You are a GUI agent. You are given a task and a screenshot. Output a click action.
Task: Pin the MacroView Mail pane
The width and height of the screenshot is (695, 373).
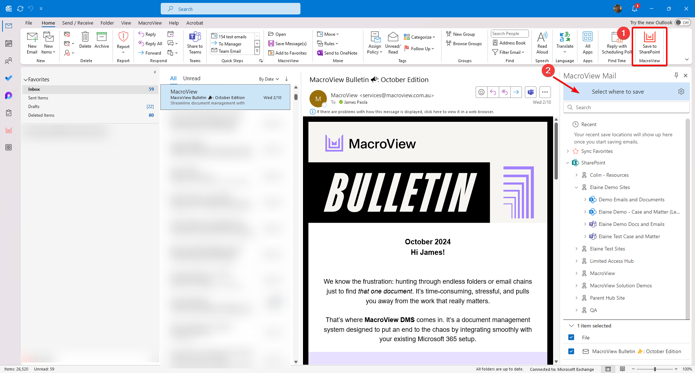point(676,75)
